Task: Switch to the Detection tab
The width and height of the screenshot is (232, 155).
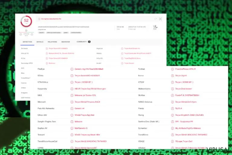Action: [x=27, y=42]
